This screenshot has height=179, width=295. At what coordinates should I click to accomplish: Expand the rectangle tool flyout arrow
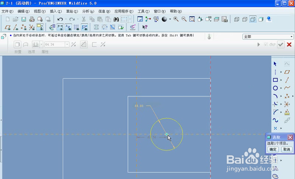281,80
